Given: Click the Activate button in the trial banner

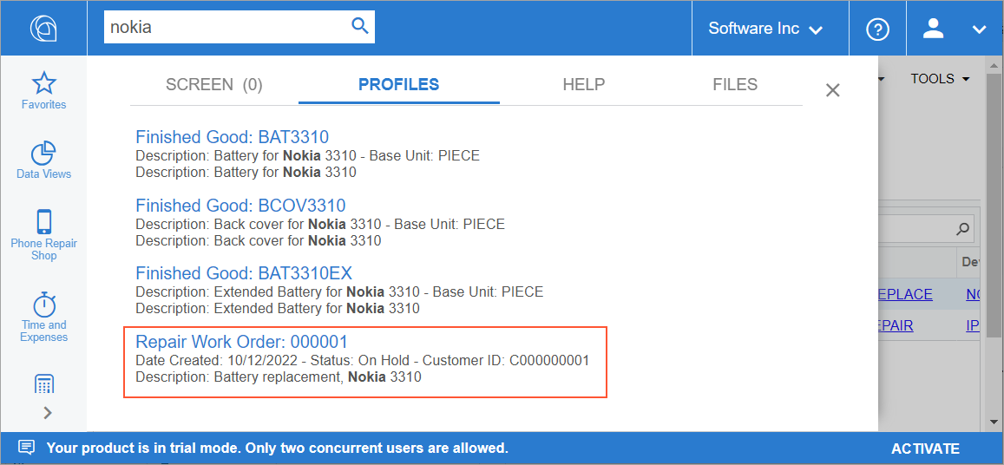Looking at the screenshot, I should pyautogui.click(x=925, y=449).
